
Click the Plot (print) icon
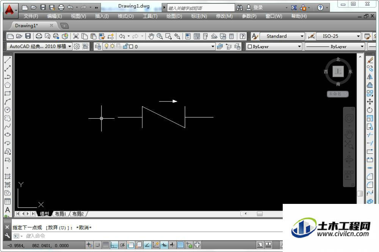click(x=39, y=36)
